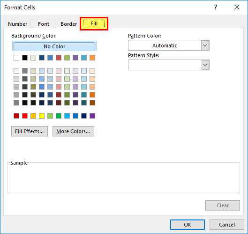Click the No Color button

pos(54,46)
